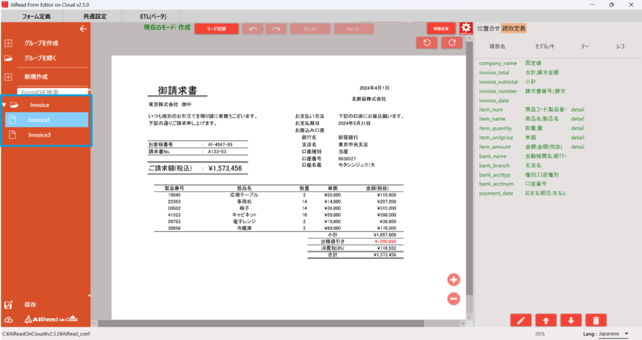This screenshot has height=340, width=642.
Task: Open the Lang Japanese dropdown
Action: pos(613,334)
